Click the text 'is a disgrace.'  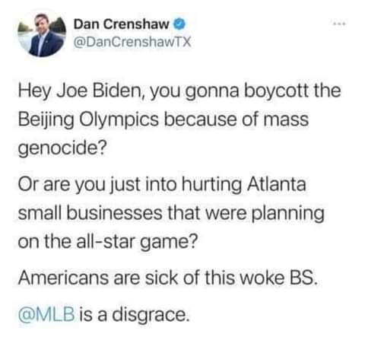135,314
